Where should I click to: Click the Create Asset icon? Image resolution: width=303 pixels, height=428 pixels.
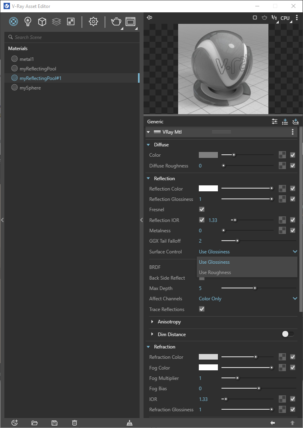click(15, 423)
